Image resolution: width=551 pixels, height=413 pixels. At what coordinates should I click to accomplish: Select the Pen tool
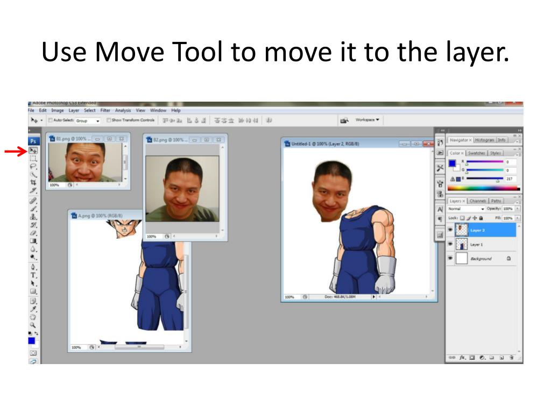click(x=33, y=267)
